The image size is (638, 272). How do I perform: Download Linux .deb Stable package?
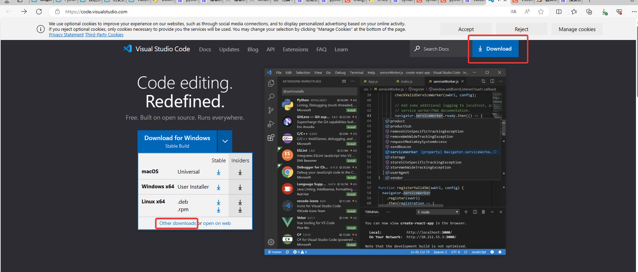click(x=219, y=202)
